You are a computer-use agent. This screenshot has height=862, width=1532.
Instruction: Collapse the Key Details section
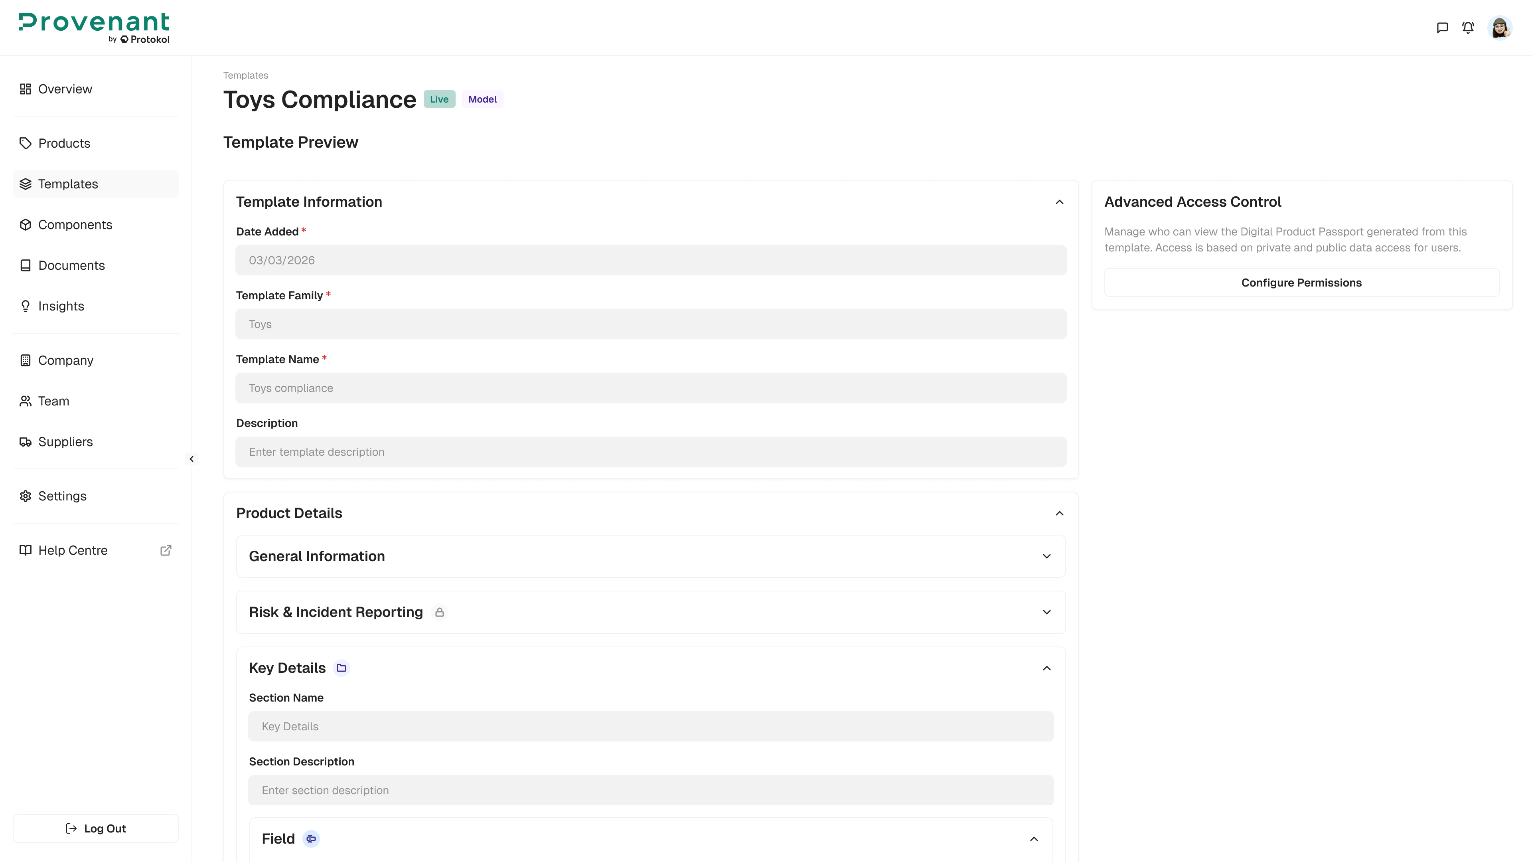[1047, 668]
